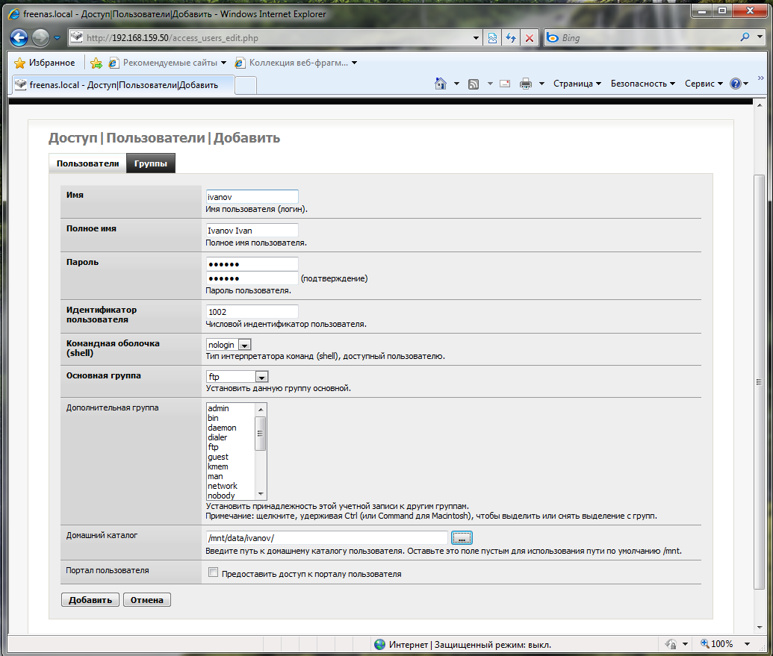Open recent pages dropdown next to Forward

click(x=58, y=38)
